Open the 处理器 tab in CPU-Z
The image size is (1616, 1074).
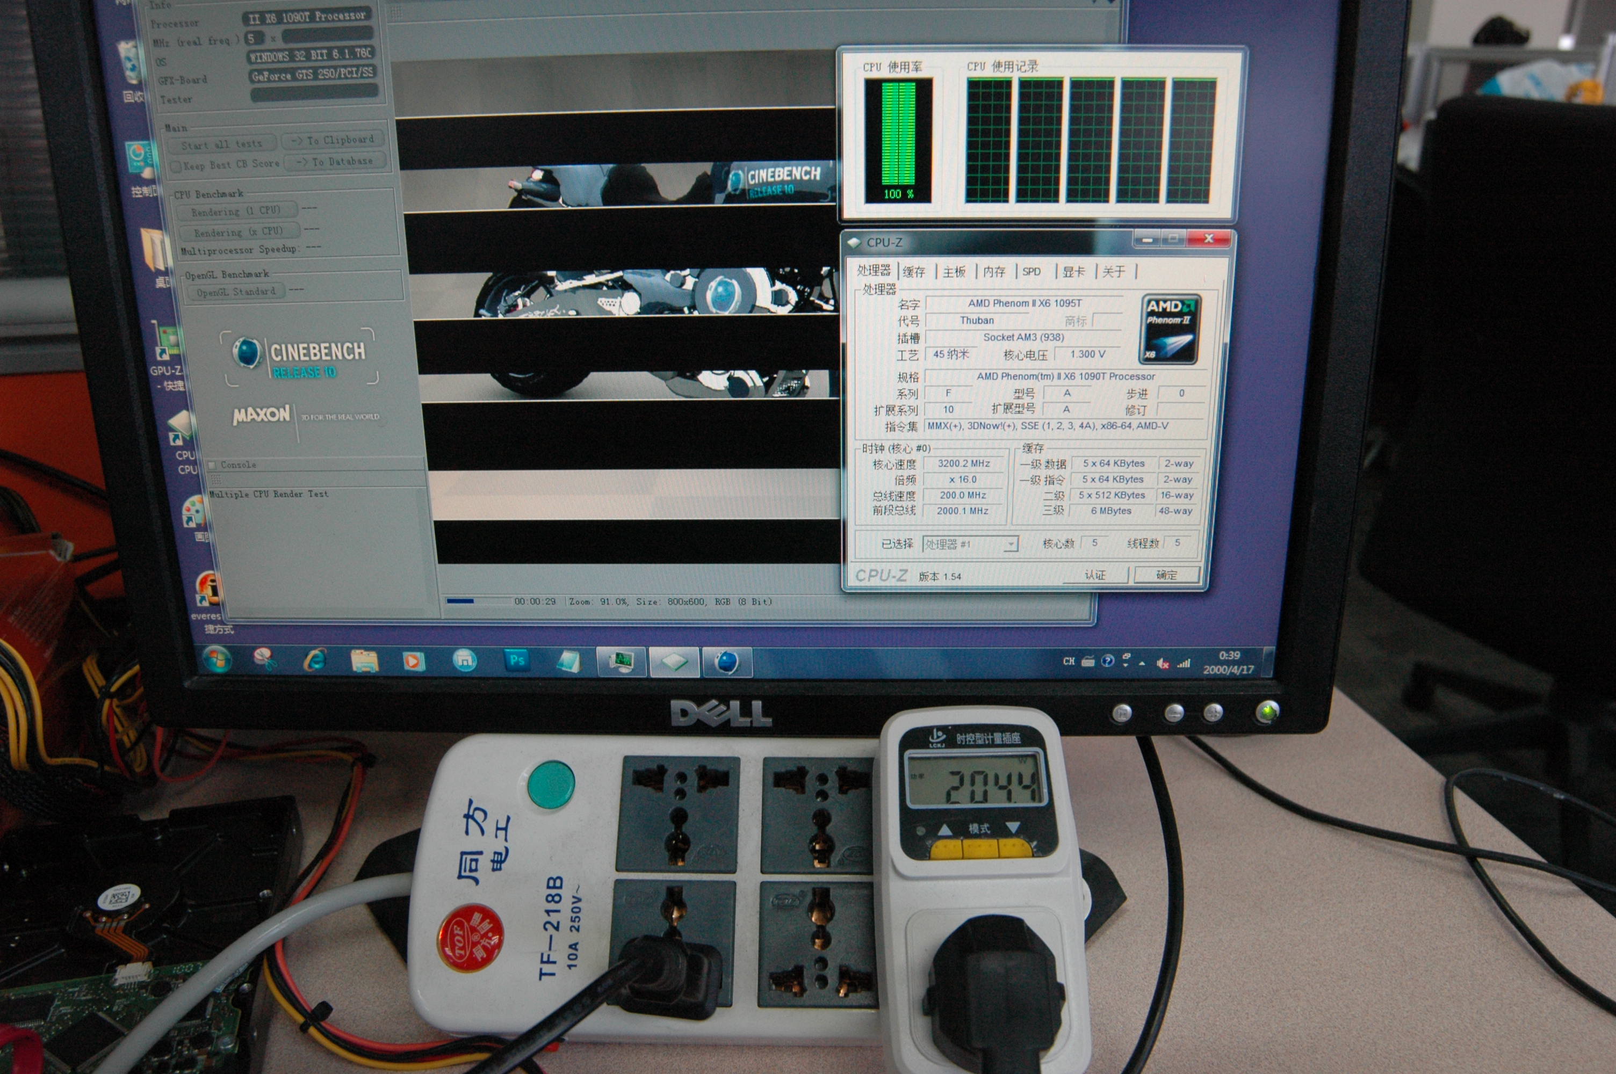pyautogui.click(x=874, y=271)
